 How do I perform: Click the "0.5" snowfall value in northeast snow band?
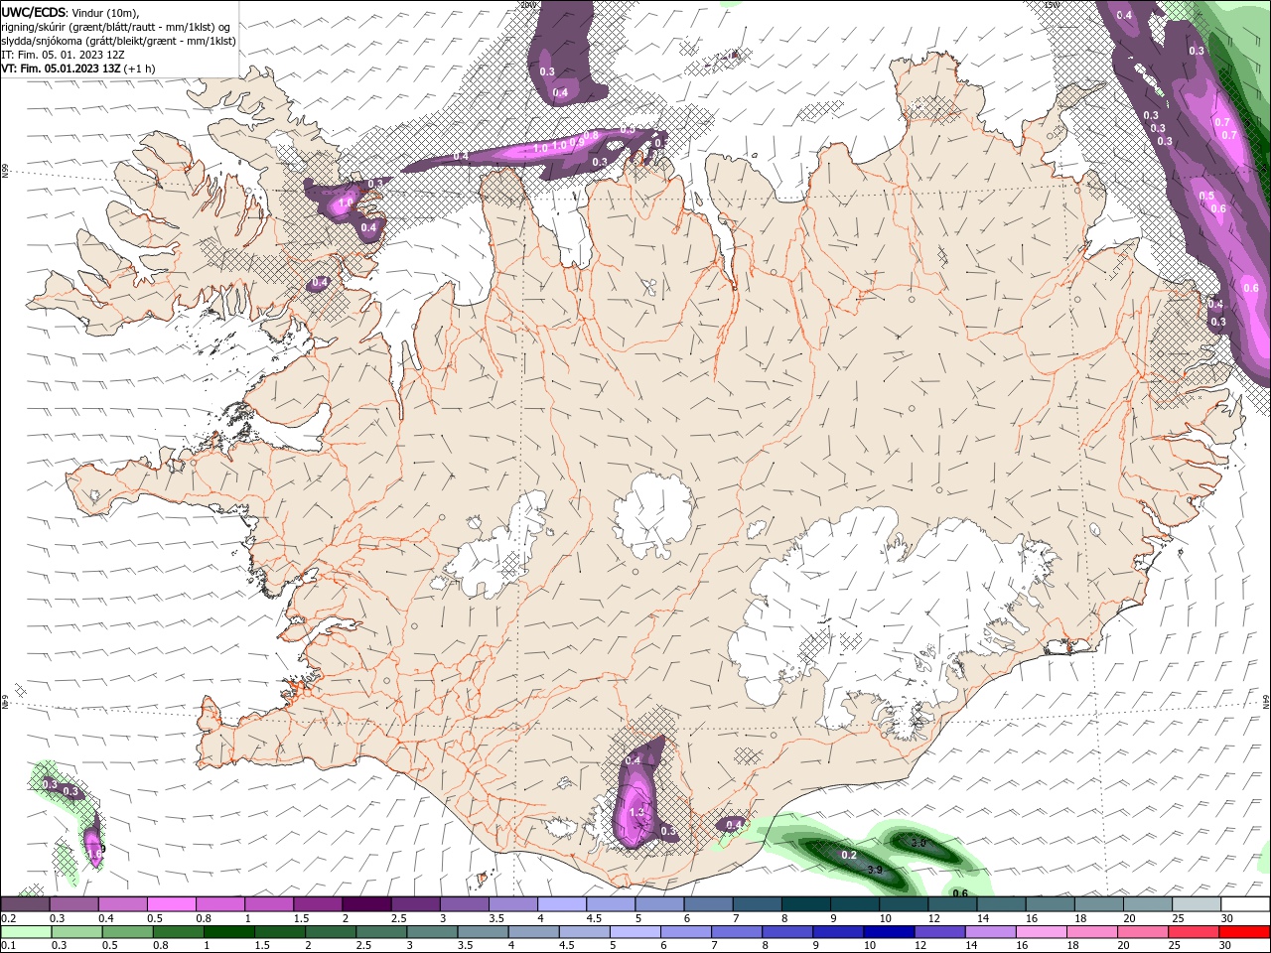(1206, 197)
